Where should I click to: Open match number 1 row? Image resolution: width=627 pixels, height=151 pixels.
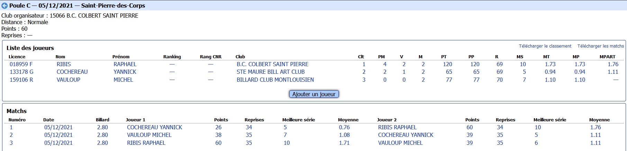(313, 127)
